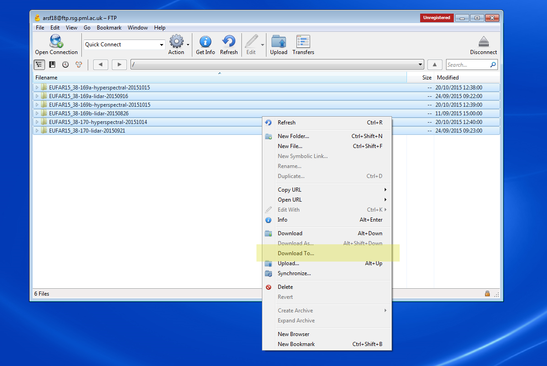
Task: Open the Help menu
Action: click(160, 28)
